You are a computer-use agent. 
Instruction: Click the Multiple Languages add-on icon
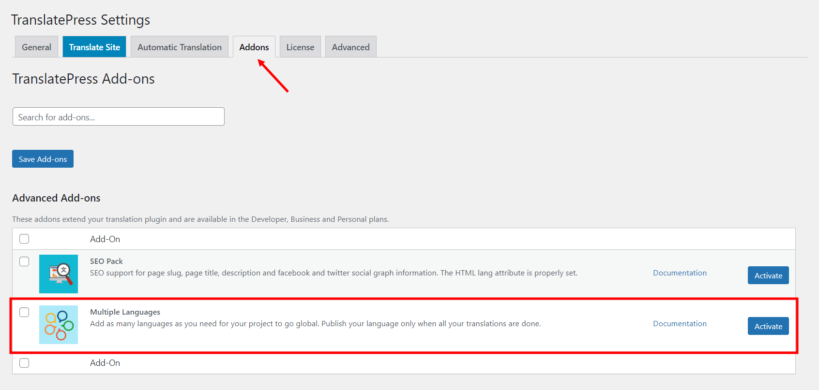59,325
